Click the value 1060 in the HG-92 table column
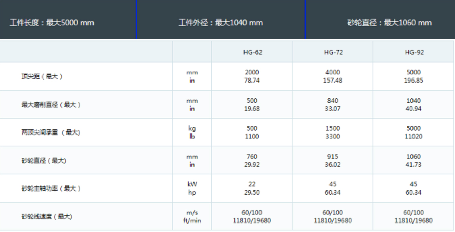The image size is (455, 232). point(414,157)
